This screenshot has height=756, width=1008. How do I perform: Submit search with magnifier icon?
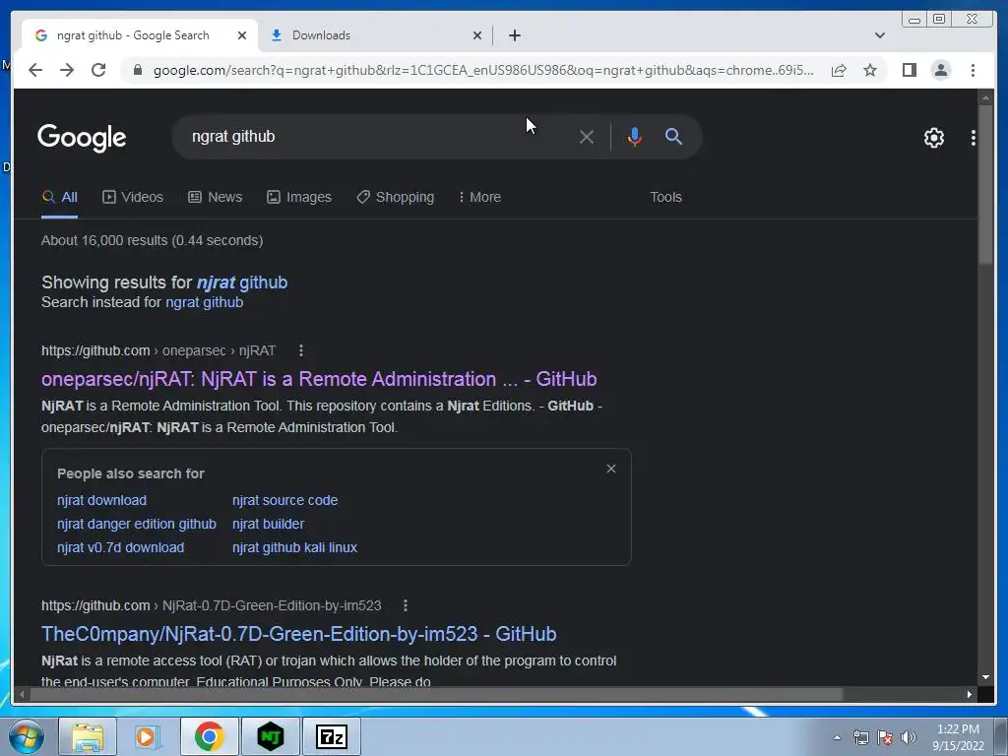[x=673, y=136]
